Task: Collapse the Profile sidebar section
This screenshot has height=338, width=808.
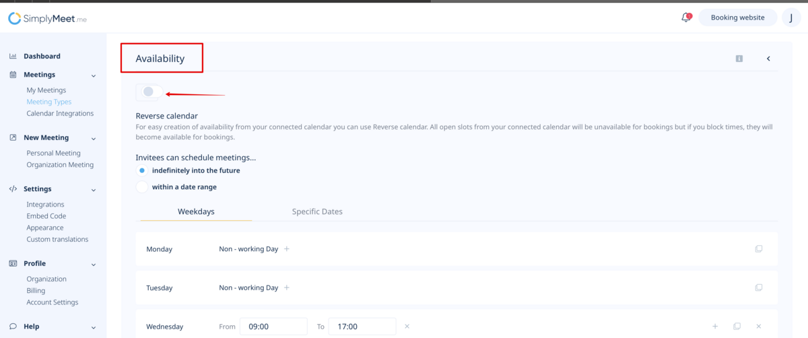Action: 94,265
